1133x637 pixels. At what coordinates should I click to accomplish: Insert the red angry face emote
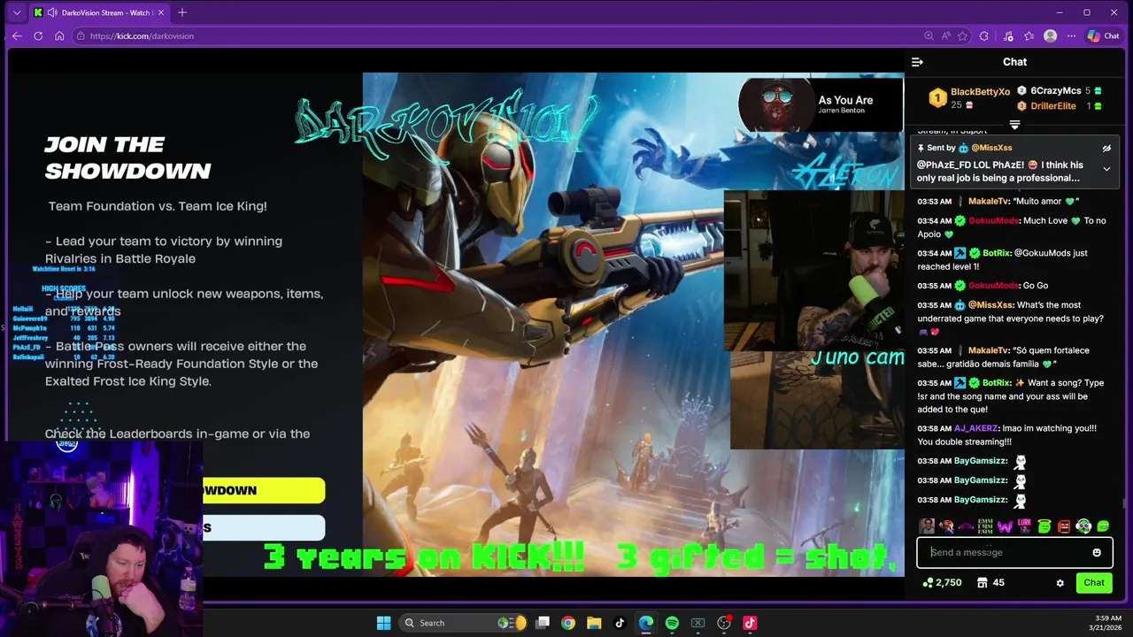coord(1064,526)
